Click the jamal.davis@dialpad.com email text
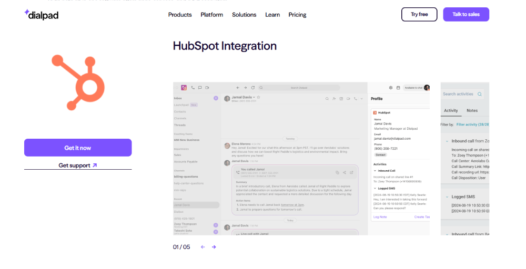The image size is (526, 269). point(392,139)
